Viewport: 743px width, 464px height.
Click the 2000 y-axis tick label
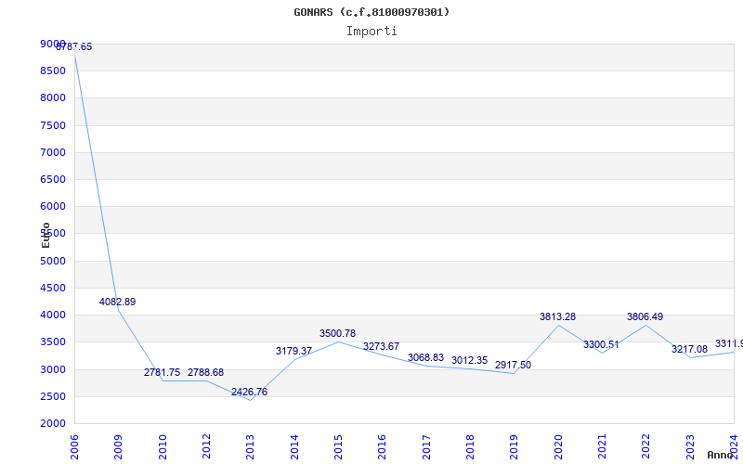coord(53,423)
